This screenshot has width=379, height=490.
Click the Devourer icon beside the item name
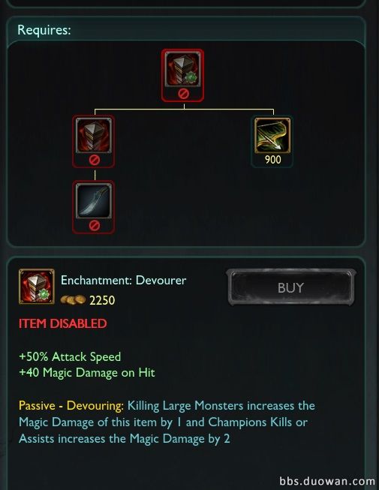click(x=37, y=287)
